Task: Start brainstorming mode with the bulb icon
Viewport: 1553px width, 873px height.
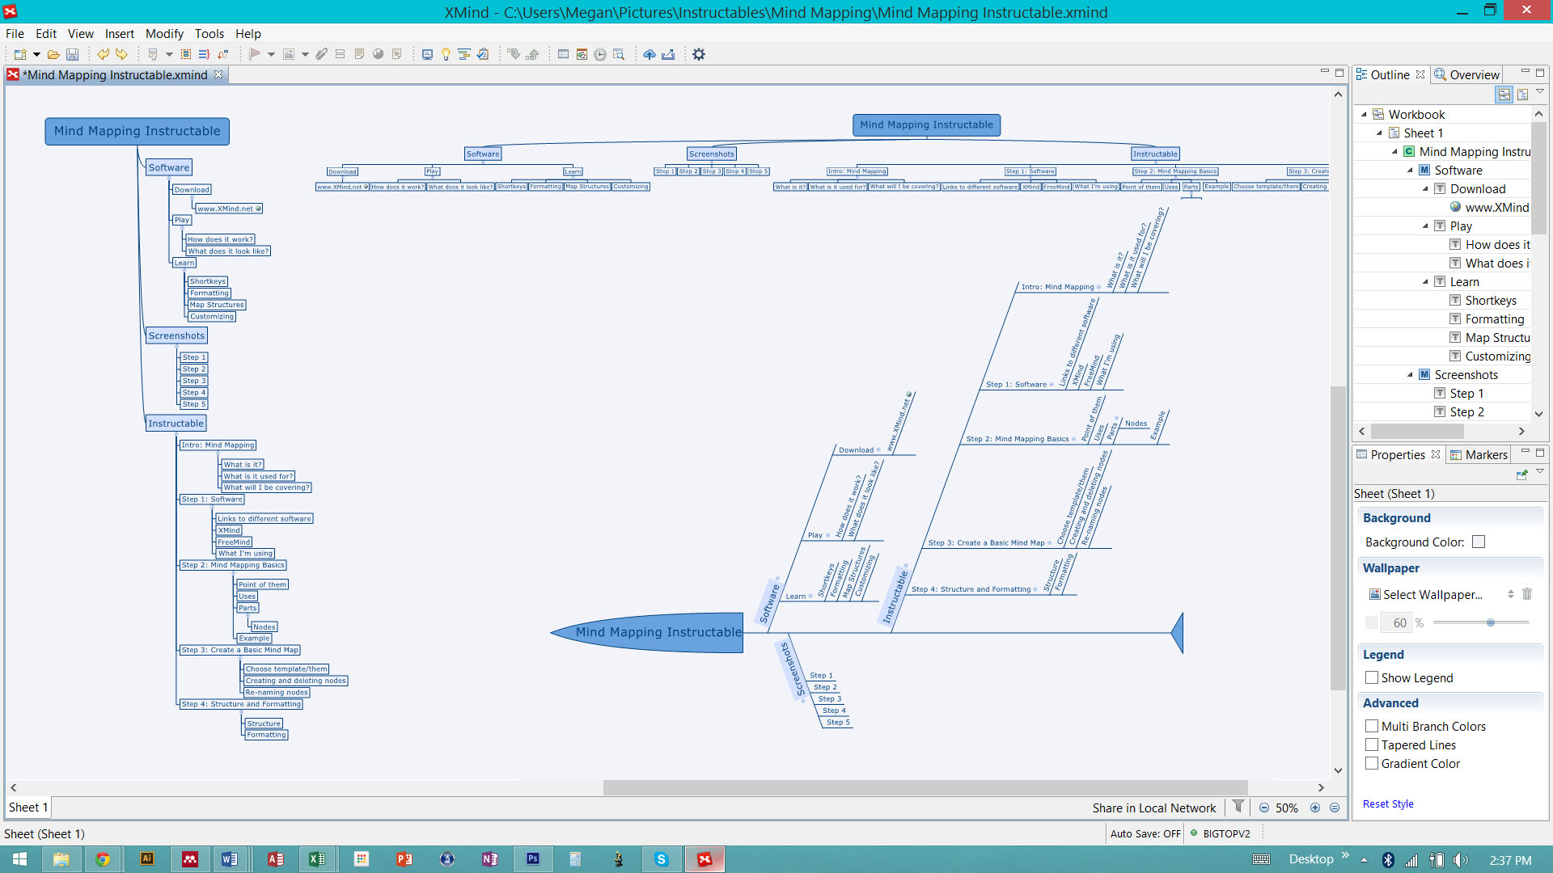Action: [446, 54]
